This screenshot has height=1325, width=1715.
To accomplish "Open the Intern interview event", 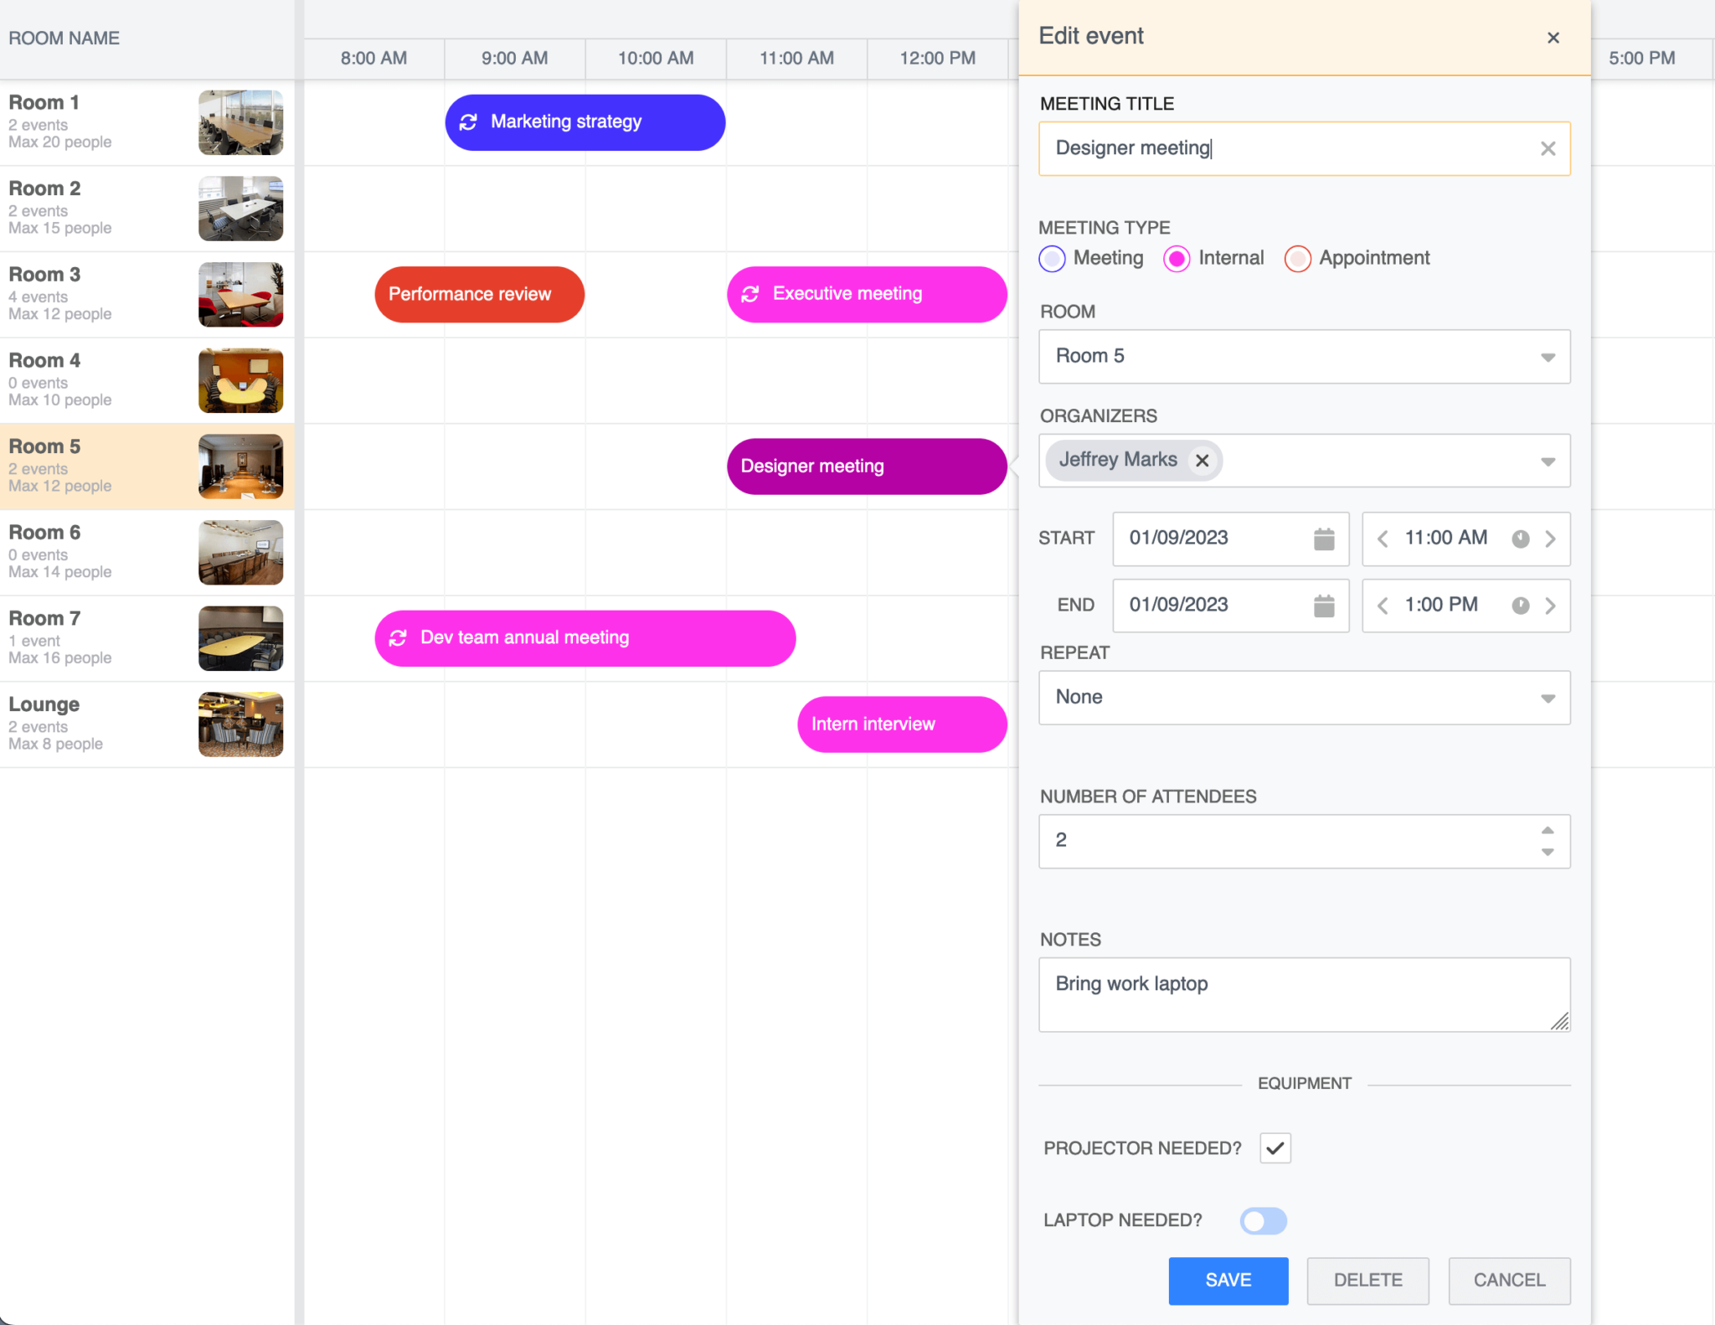I will pos(902,724).
